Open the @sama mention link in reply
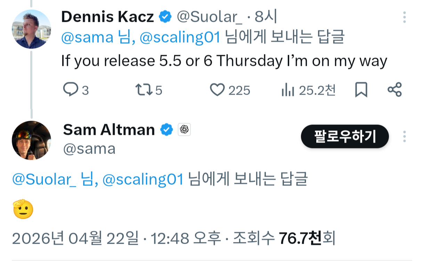The height and width of the screenshot is (268, 424). tap(87, 37)
